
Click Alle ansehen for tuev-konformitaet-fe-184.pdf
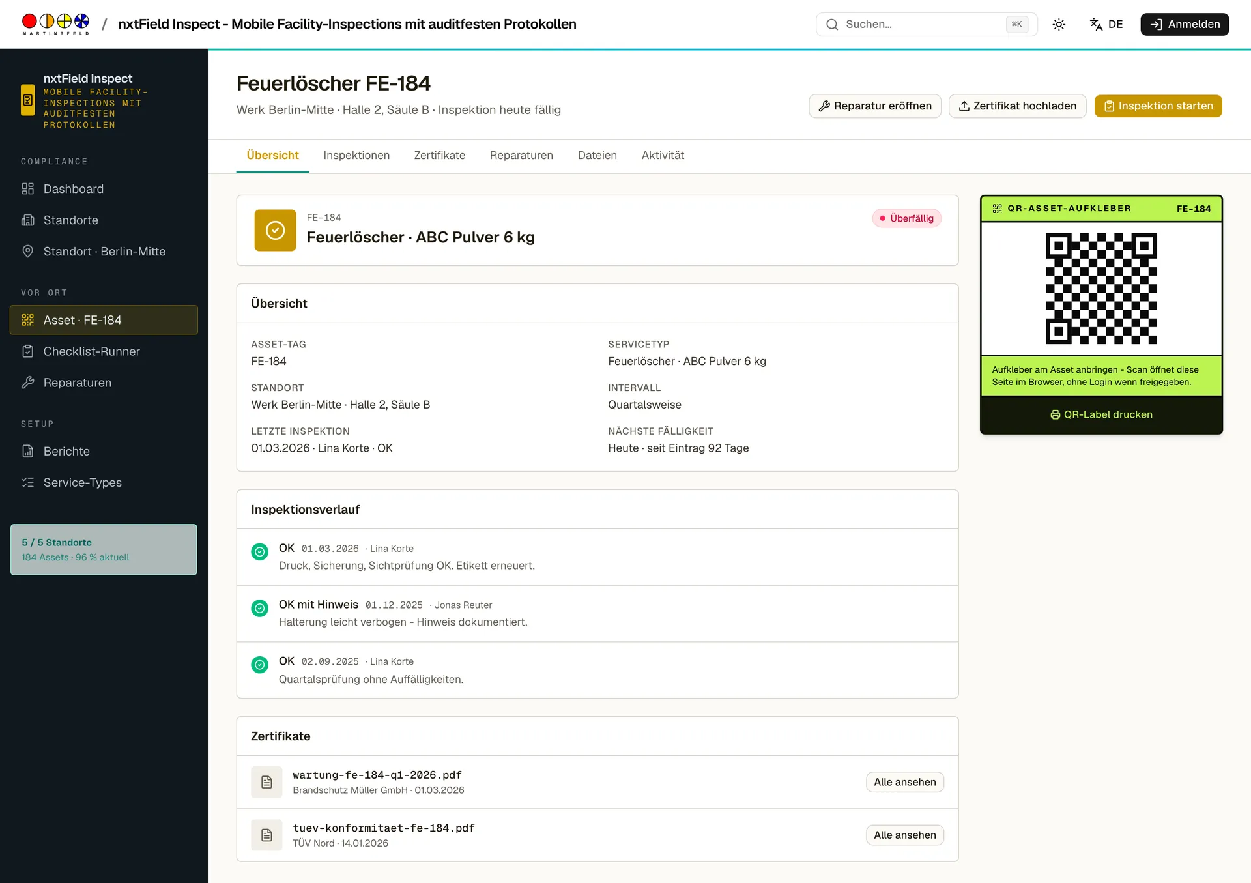coord(905,835)
